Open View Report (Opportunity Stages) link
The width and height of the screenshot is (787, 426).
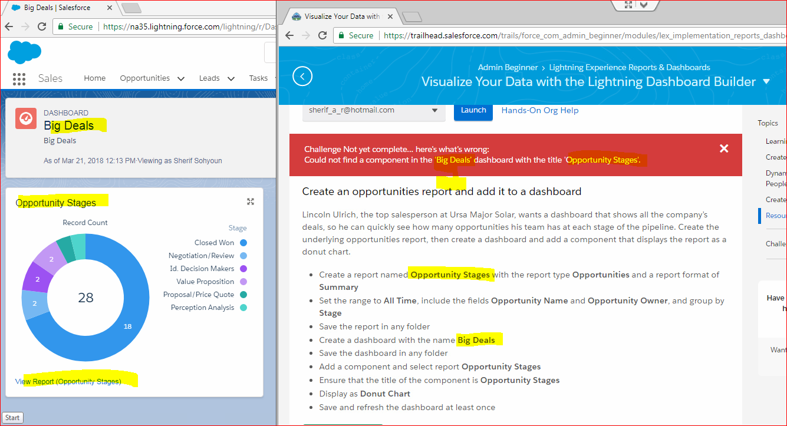click(x=68, y=382)
